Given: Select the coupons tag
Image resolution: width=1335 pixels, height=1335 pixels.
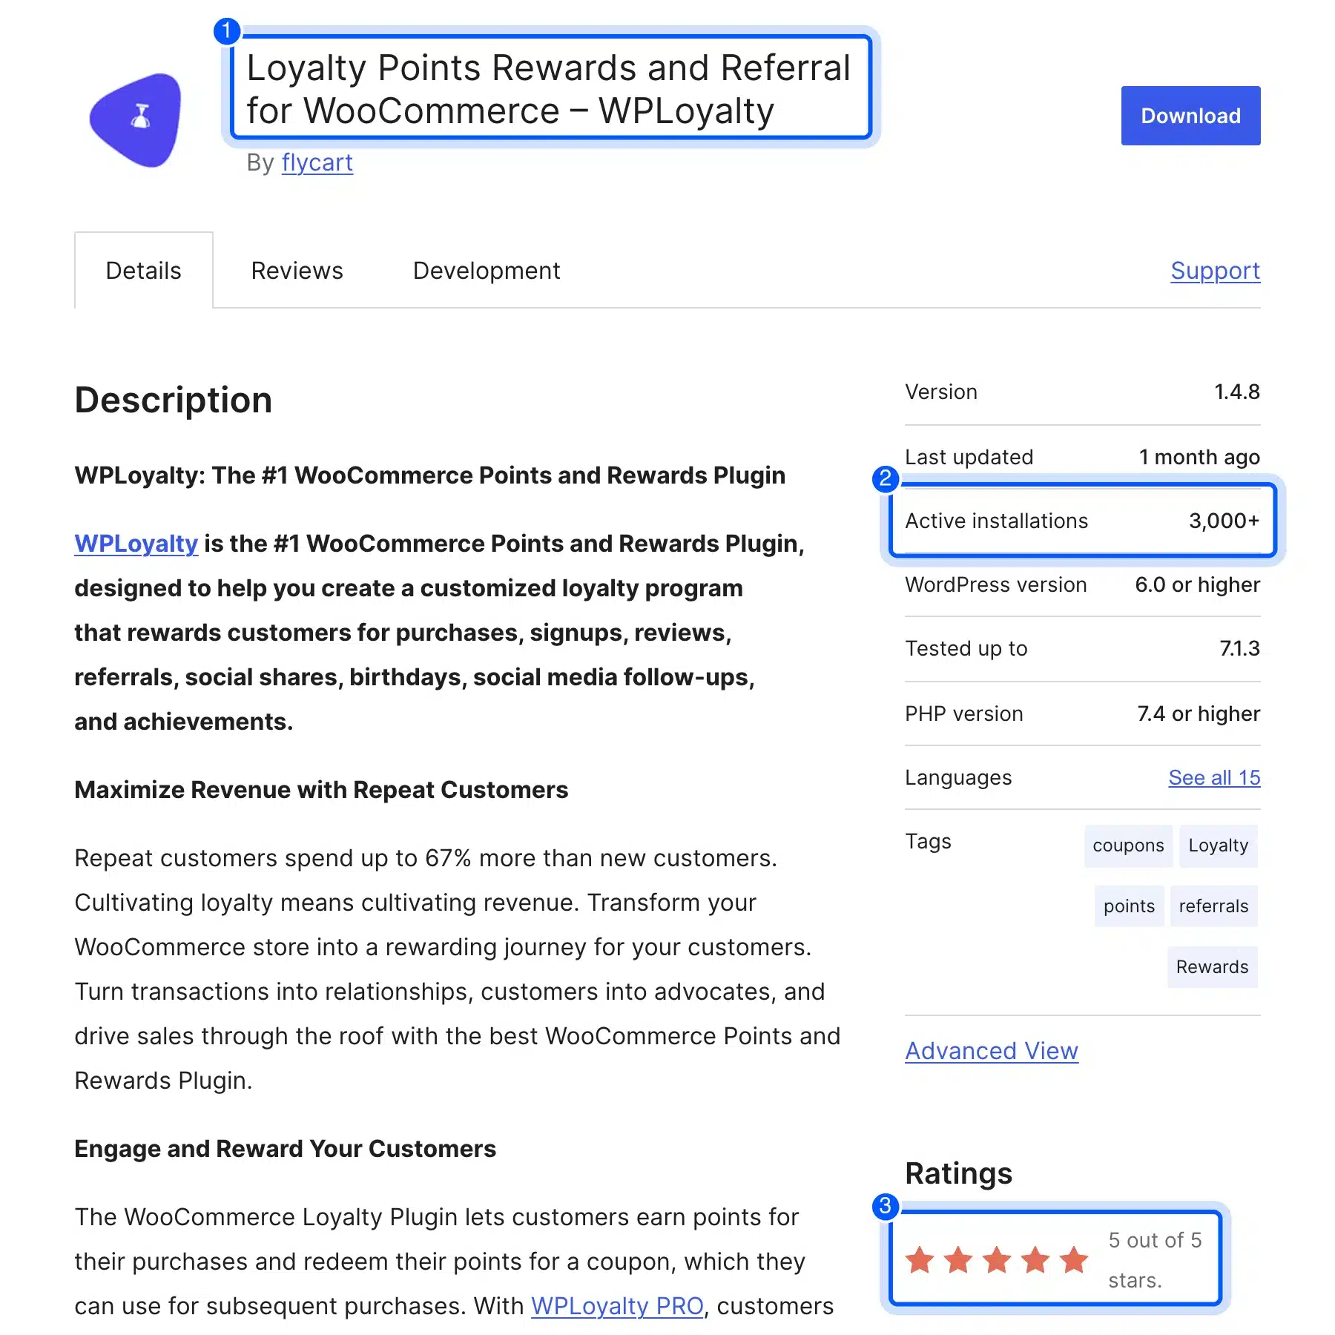Looking at the screenshot, I should coord(1128,845).
